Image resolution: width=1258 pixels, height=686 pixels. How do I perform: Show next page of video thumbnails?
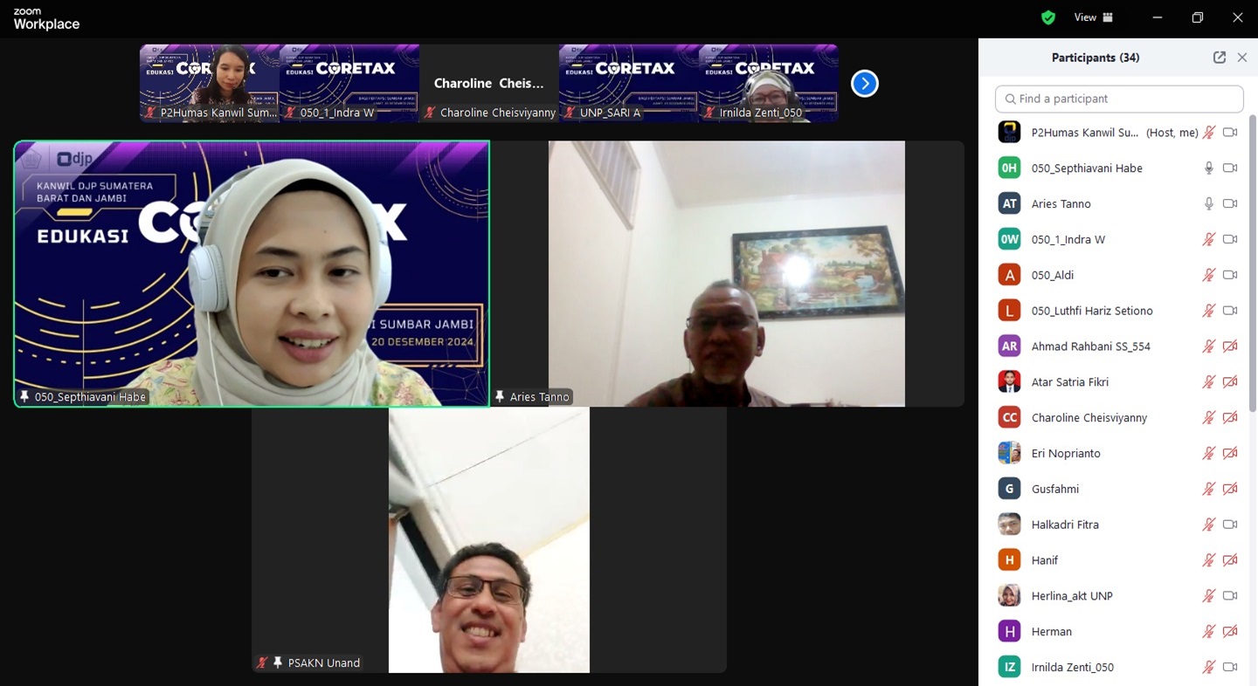(864, 84)
